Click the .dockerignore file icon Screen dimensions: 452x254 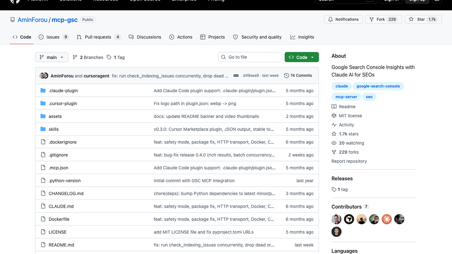tap(43, 142)
